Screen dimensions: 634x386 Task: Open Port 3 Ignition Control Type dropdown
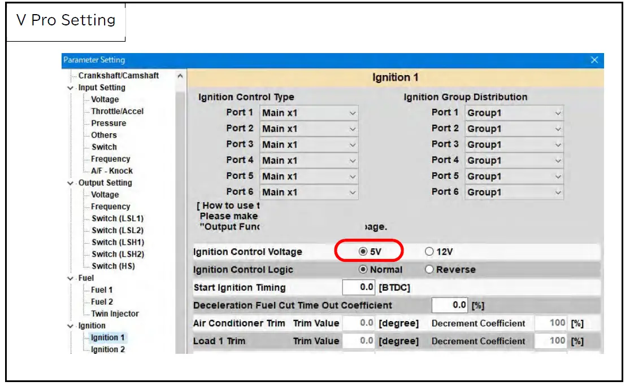309,144
